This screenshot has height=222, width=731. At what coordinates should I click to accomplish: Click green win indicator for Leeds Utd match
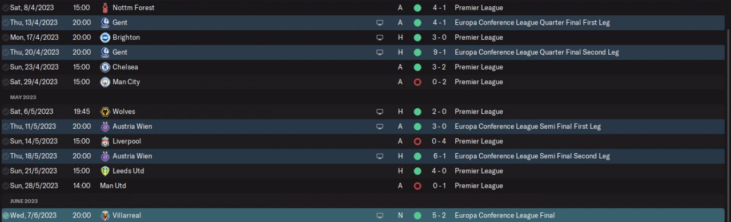(417, 171)
